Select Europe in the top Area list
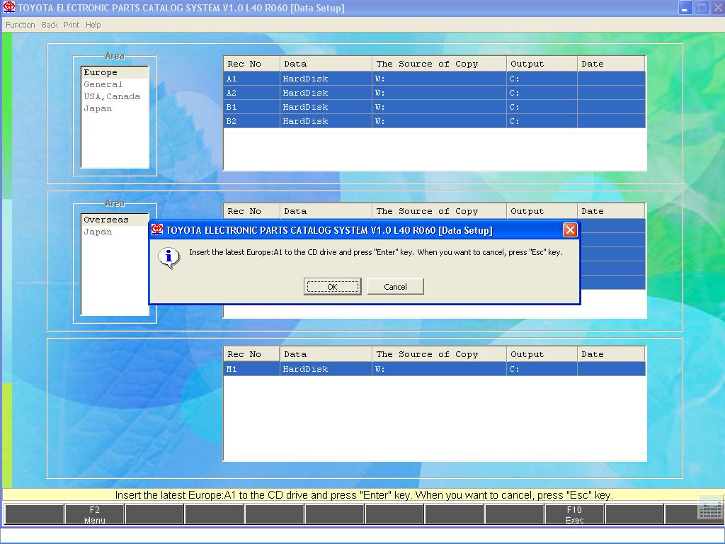This screenshot has width=725, height=544. 101,72
